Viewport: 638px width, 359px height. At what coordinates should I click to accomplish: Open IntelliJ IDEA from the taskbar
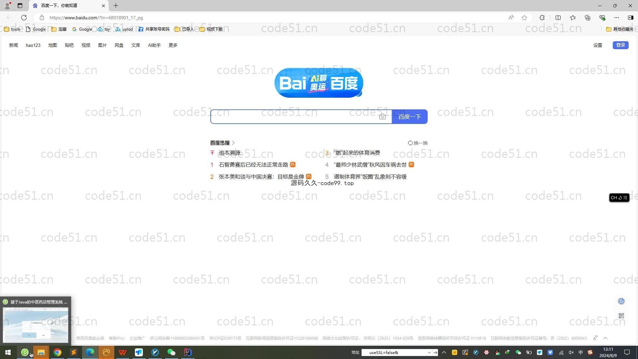188,352
